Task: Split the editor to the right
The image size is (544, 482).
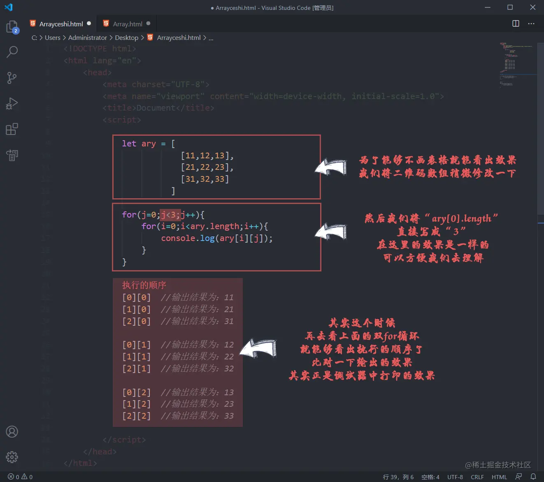Action: (516, 23)
